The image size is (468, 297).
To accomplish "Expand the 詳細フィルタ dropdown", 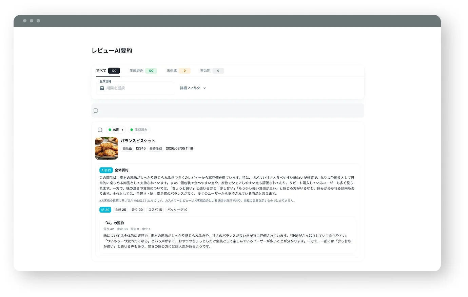I will tap(193, 88).
